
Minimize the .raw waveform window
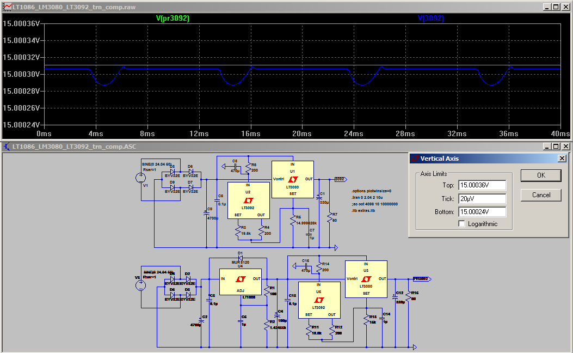(x=547, y=7)
